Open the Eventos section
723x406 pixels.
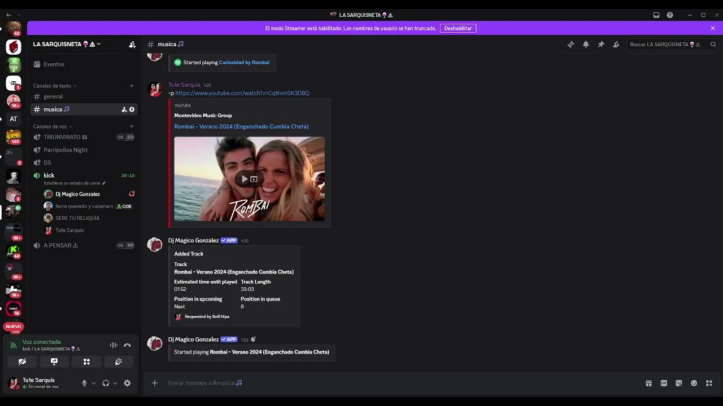[x=84, y=64]
